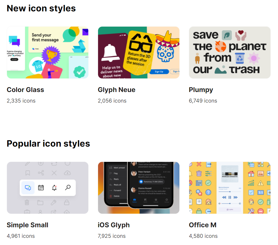Click the calendar icon in Simple Small preview

coord(41,188)
